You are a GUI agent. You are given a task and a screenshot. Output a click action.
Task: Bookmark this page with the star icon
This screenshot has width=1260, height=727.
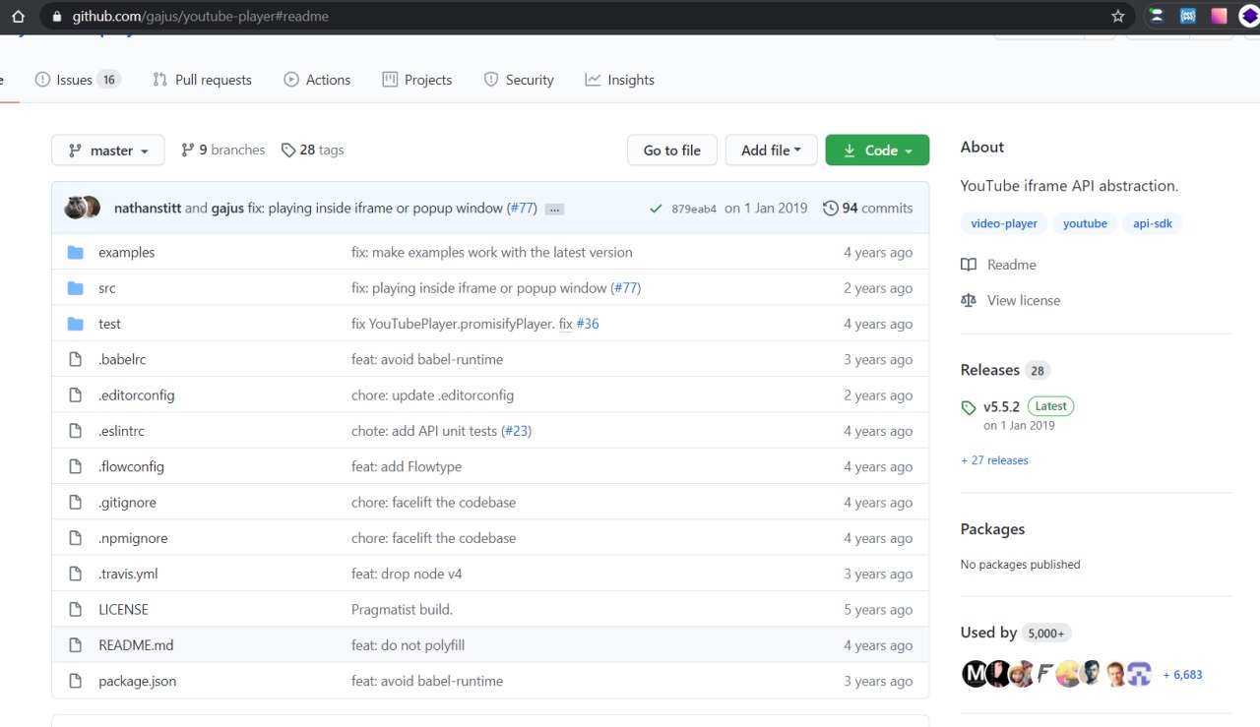click(x=1117, y=16)
